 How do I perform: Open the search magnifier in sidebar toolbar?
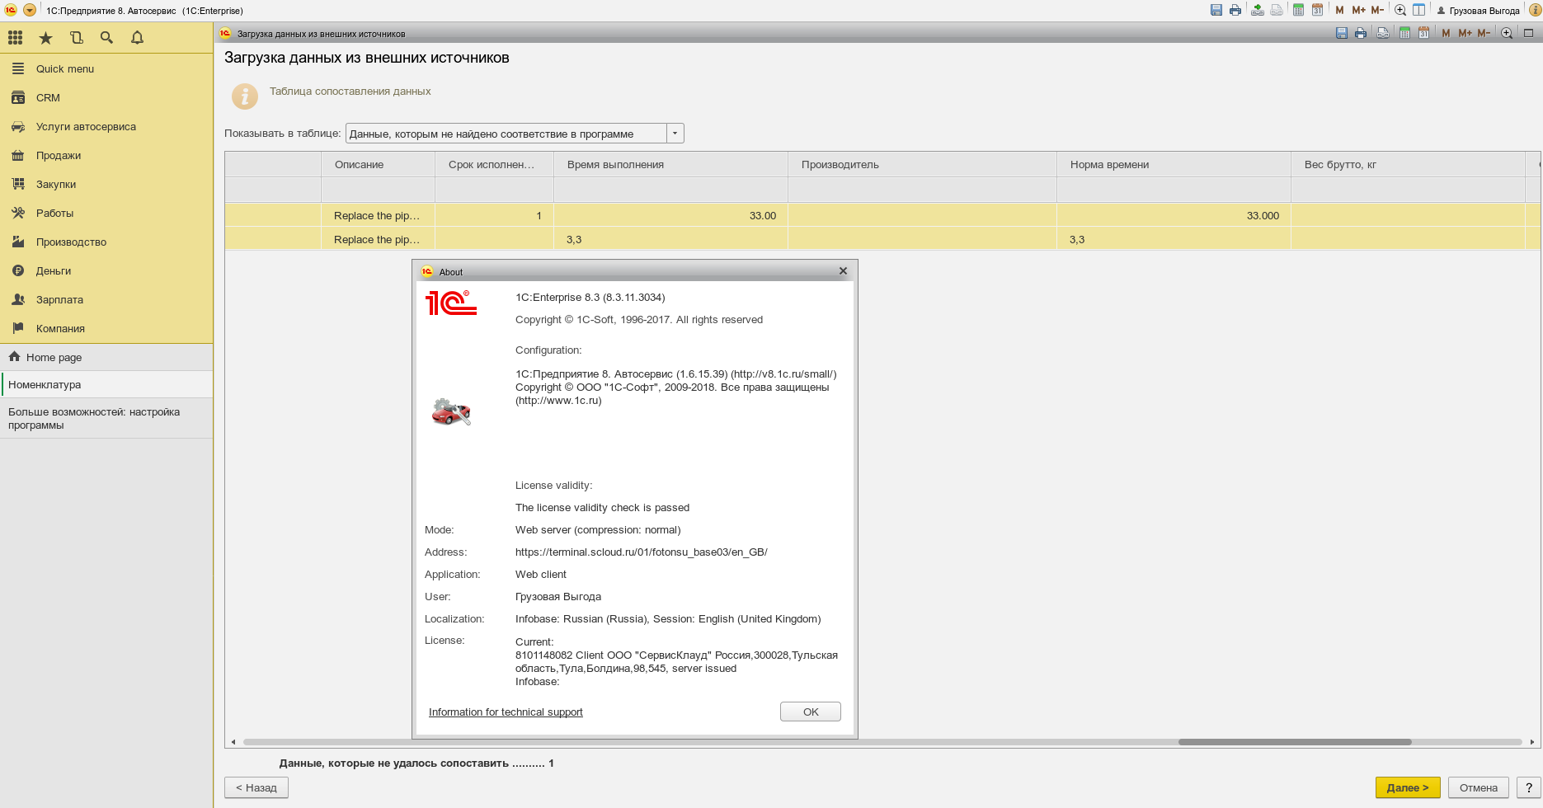pos(106,37)
